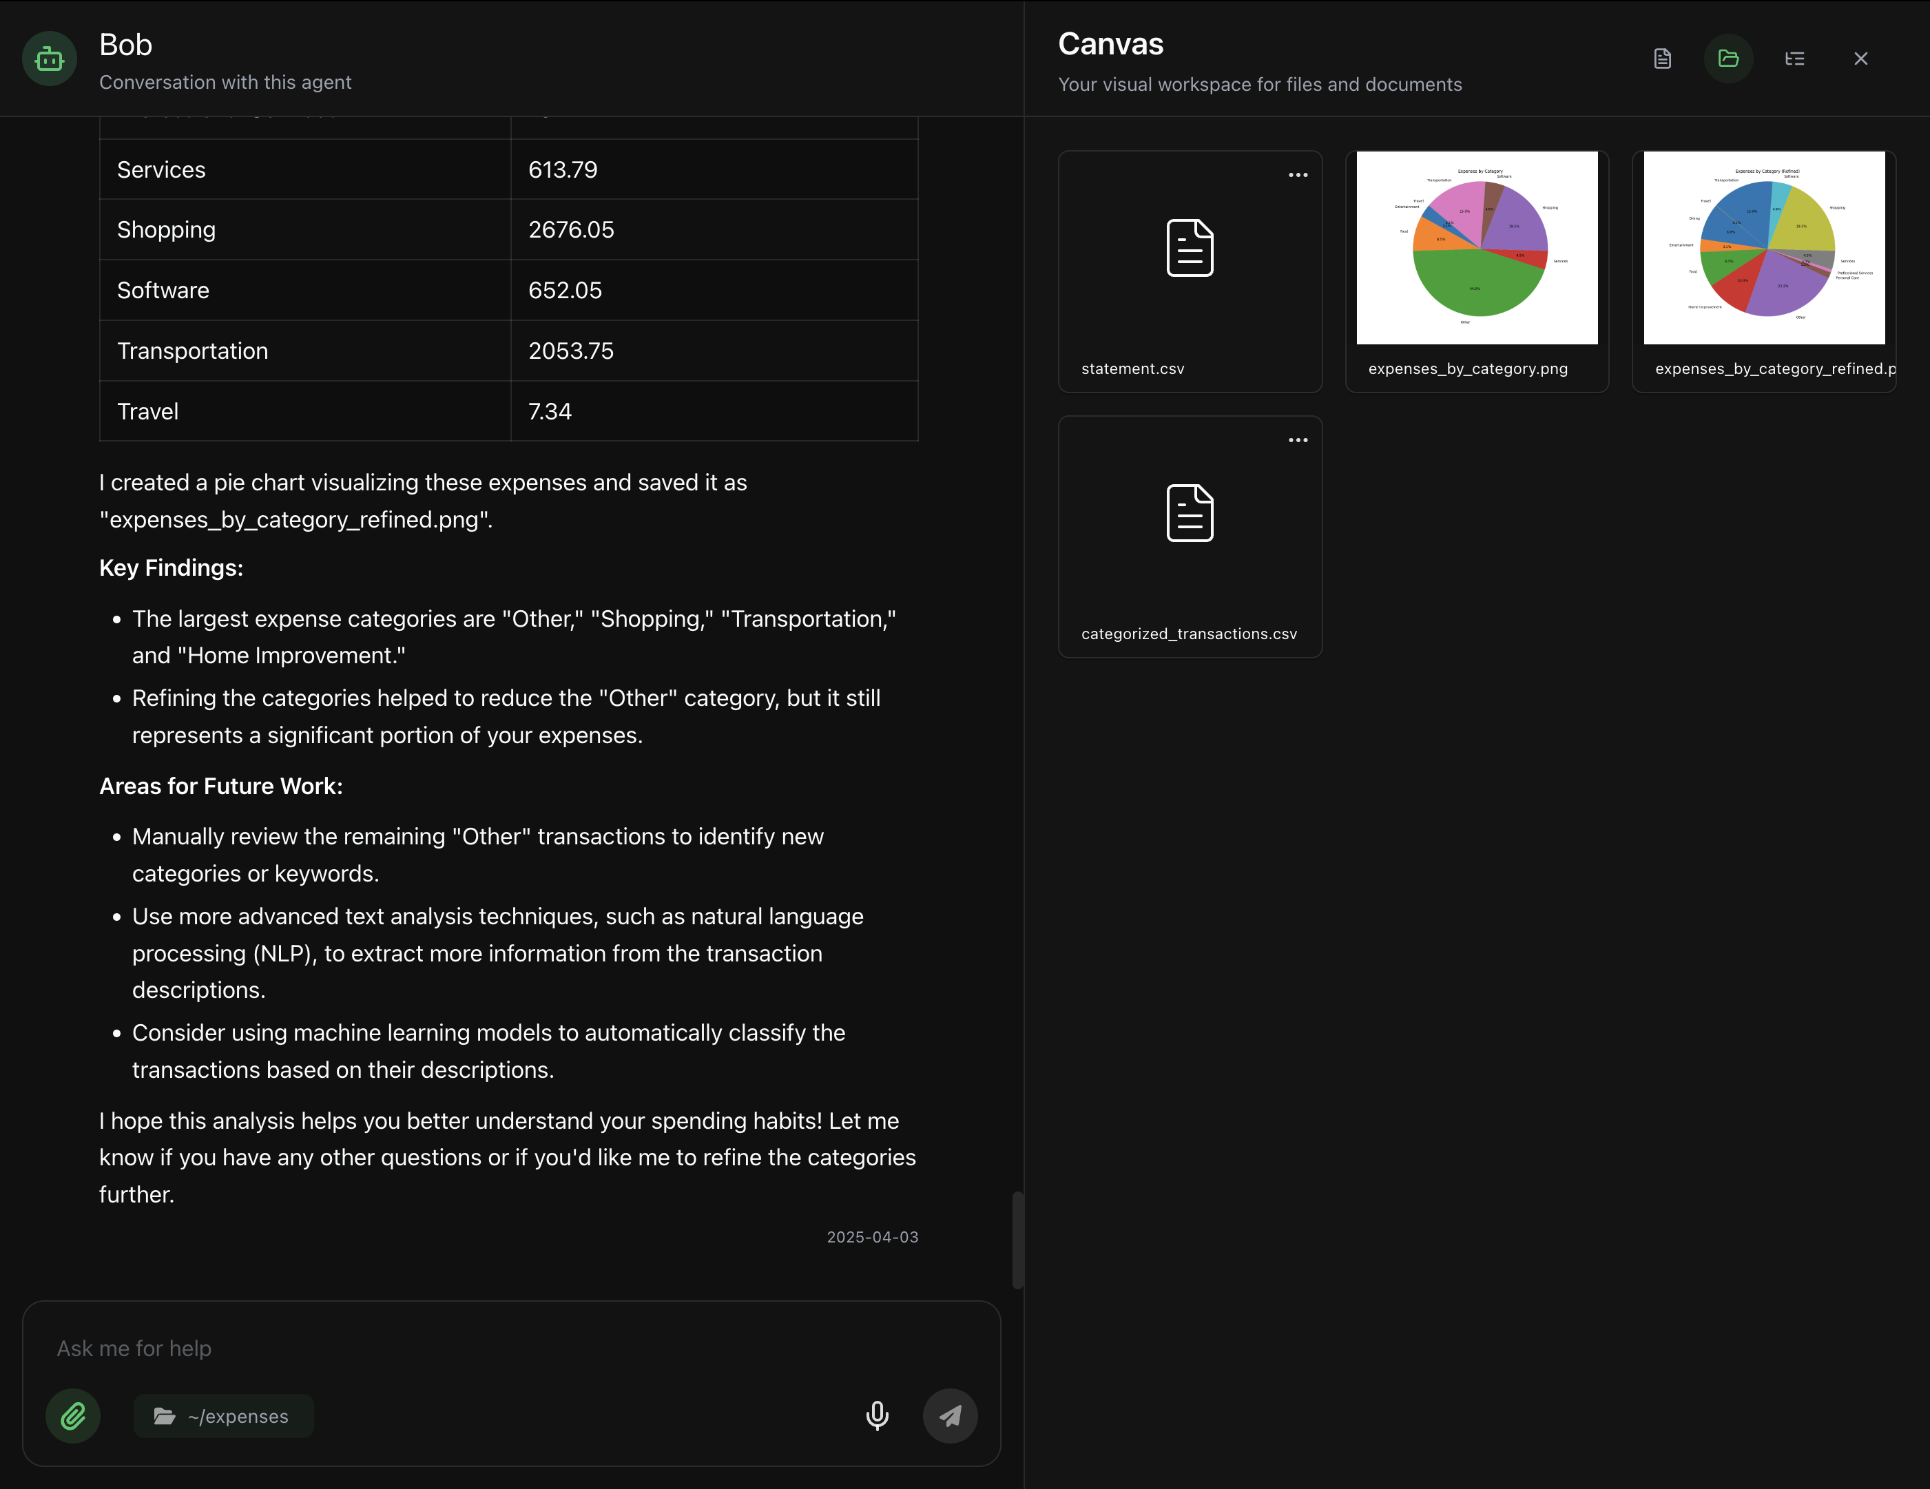This screenshot has width=1930, height=1489.
Task: Open expenses_by_category_refined pie chart thumbnail
Action: [x=1764, y=247]
